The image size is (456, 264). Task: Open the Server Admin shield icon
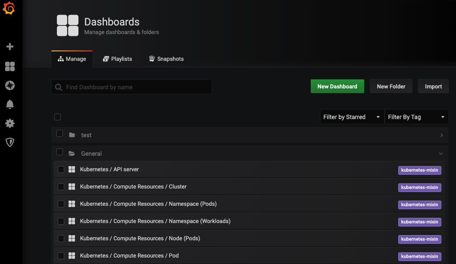pos(10,142)
